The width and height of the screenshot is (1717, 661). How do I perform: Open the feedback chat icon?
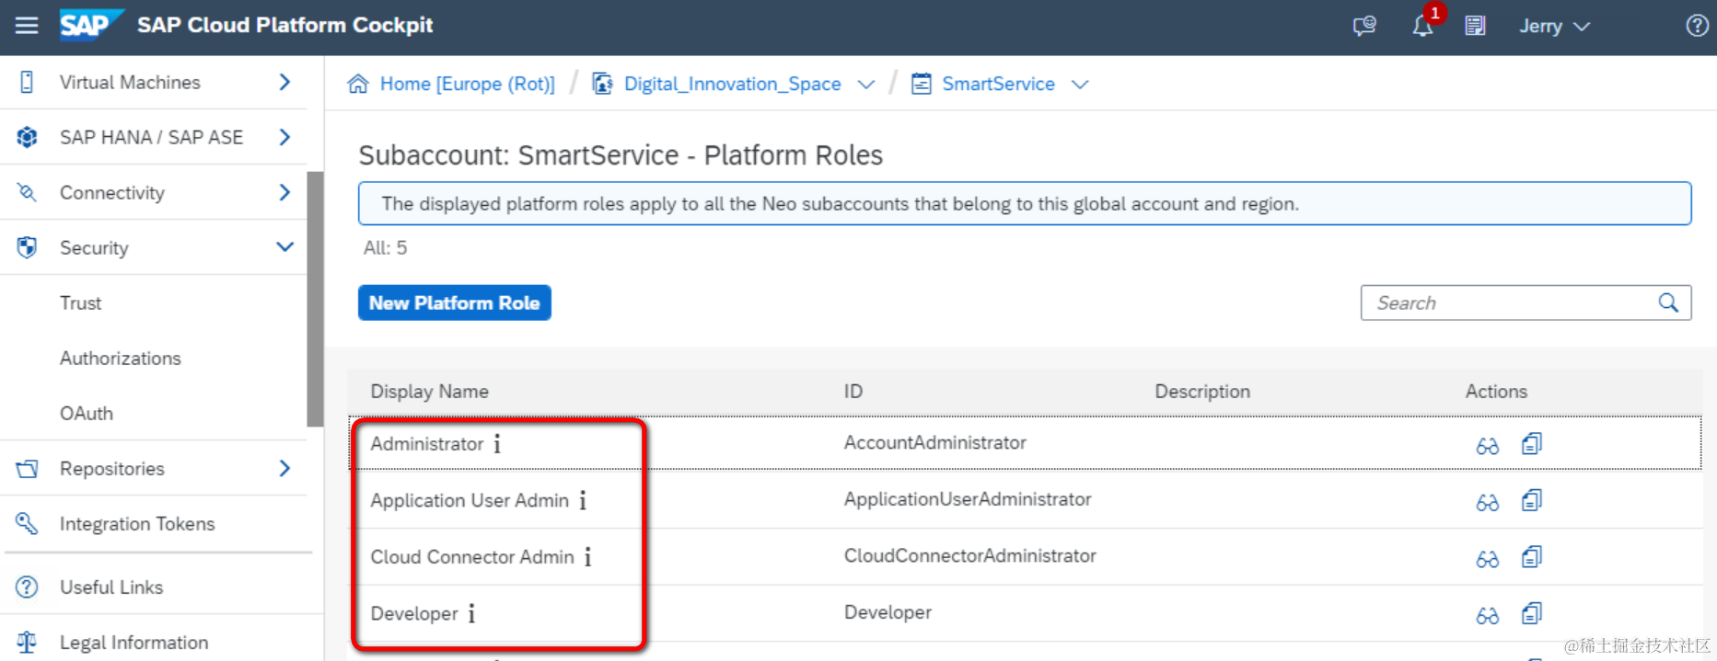1363,26
